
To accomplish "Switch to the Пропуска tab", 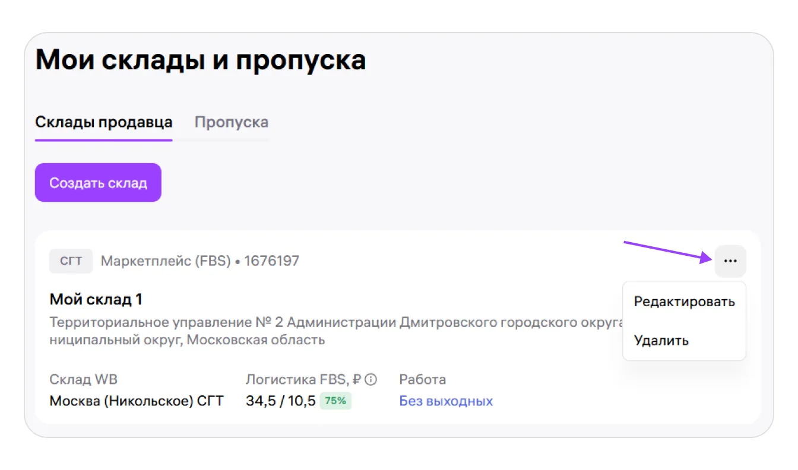I will 232,122.
